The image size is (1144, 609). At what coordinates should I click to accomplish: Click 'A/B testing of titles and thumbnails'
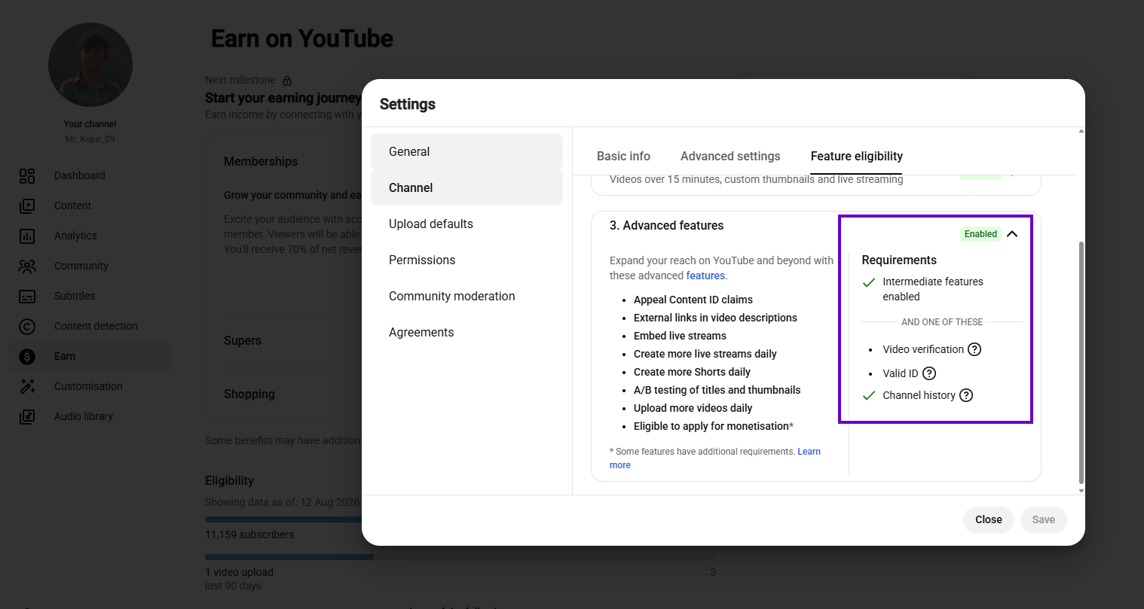(717, 390)
